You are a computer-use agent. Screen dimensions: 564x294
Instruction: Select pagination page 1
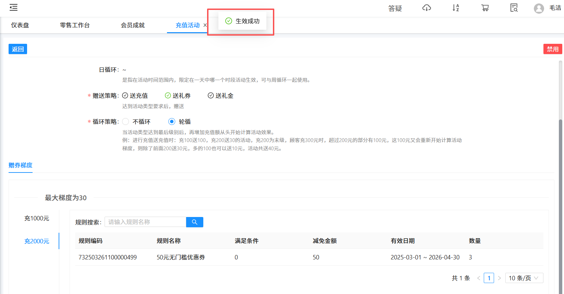tap(489, 278)
